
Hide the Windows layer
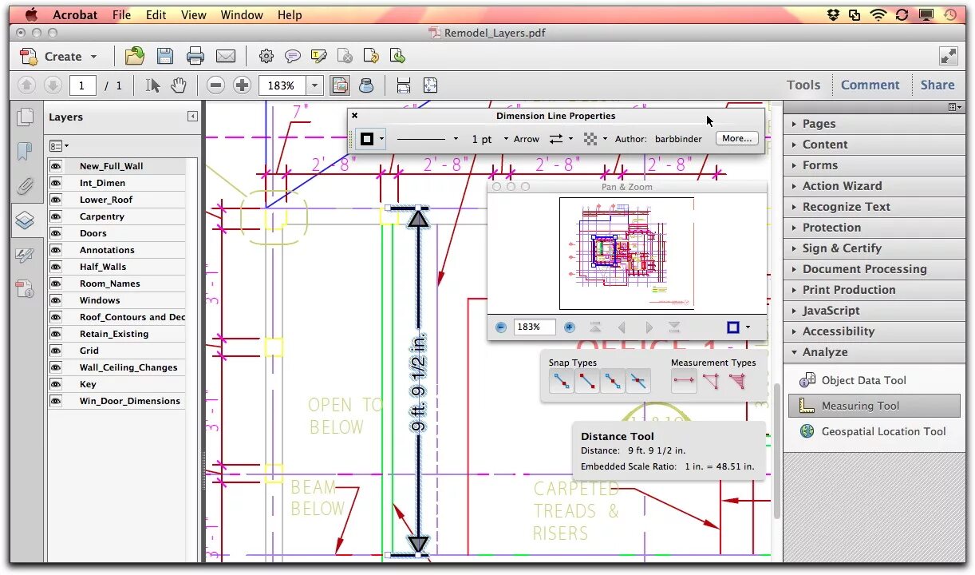click(x=56, y=300)
